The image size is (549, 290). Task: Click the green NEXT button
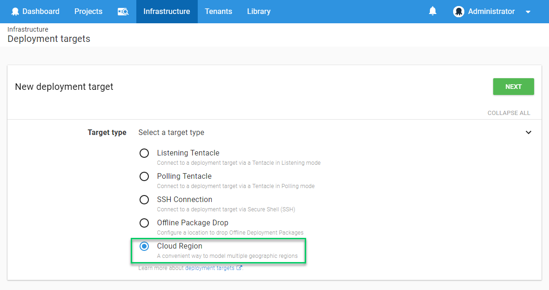pyautogui.click(x=513, y=87)
